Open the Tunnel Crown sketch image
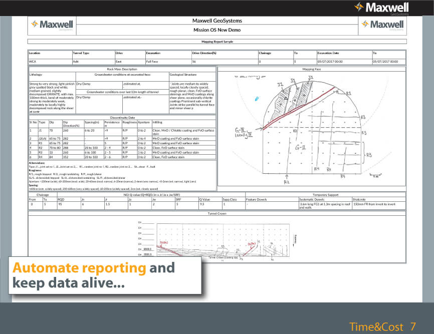The height and width of the screenshot is (334, 434). point(218,240)
